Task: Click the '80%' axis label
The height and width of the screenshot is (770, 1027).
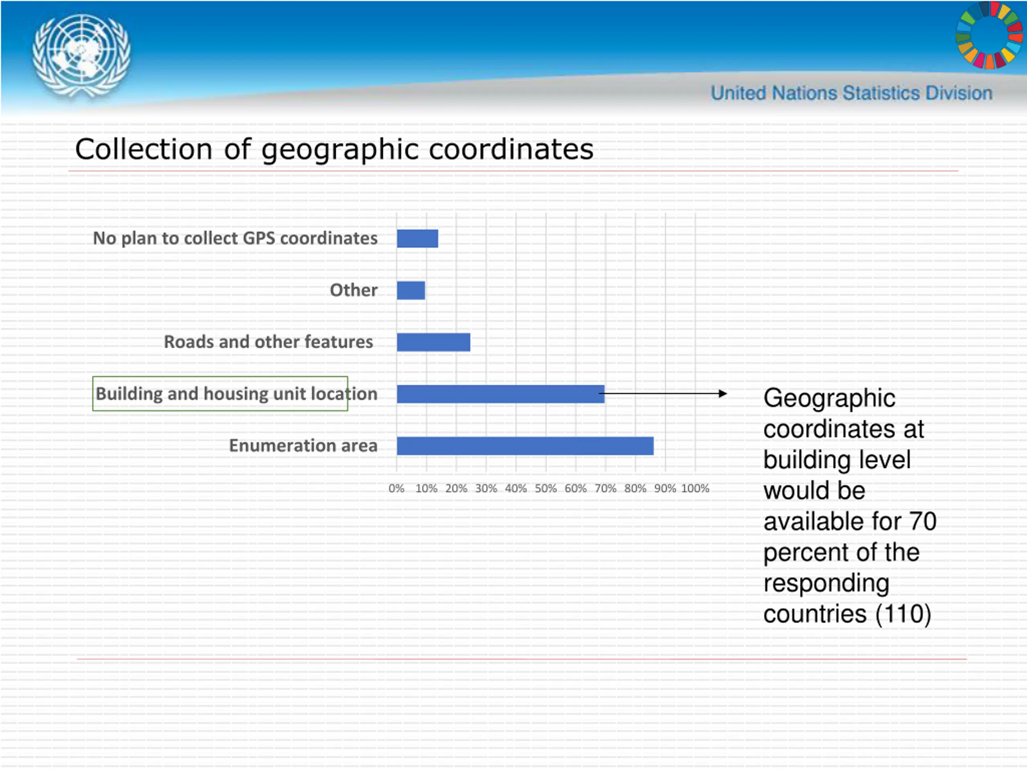Action: [x=635, y=489]
